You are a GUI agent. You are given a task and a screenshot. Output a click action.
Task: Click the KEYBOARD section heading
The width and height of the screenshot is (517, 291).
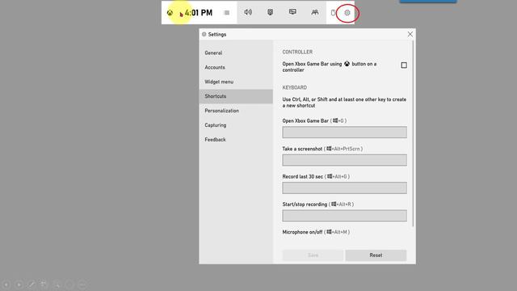tap(294, 87)
